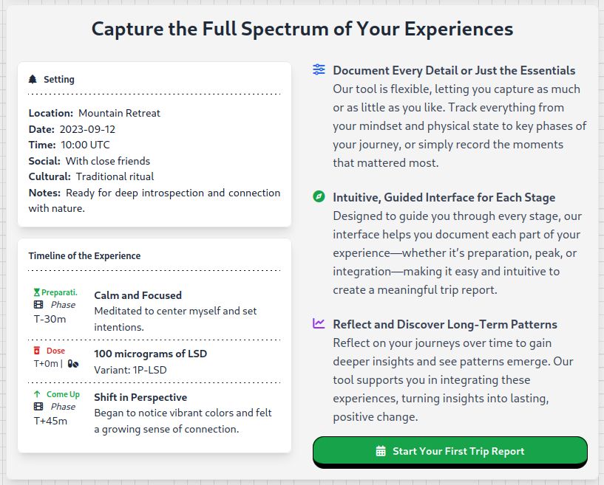Click the calendar icon in the green button
Image resolution: width=604 pixels, height=485 pixels.
click(x=381, y=451)
